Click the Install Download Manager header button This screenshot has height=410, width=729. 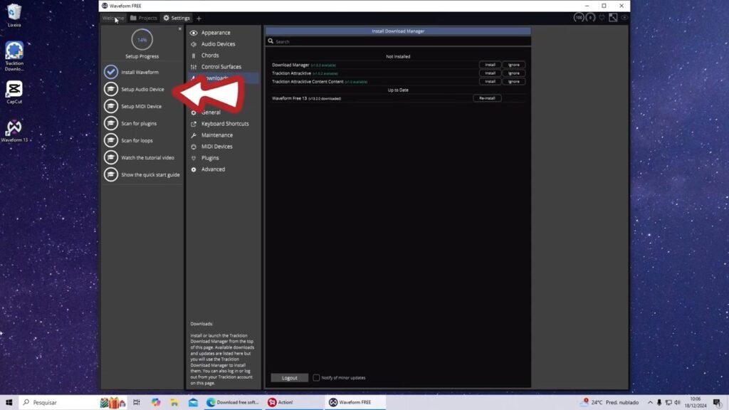click(x=398, y=31)
